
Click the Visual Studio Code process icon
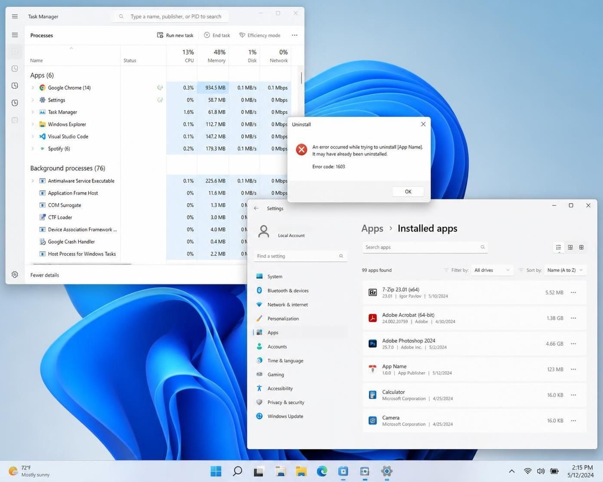[x=42, y=137]
